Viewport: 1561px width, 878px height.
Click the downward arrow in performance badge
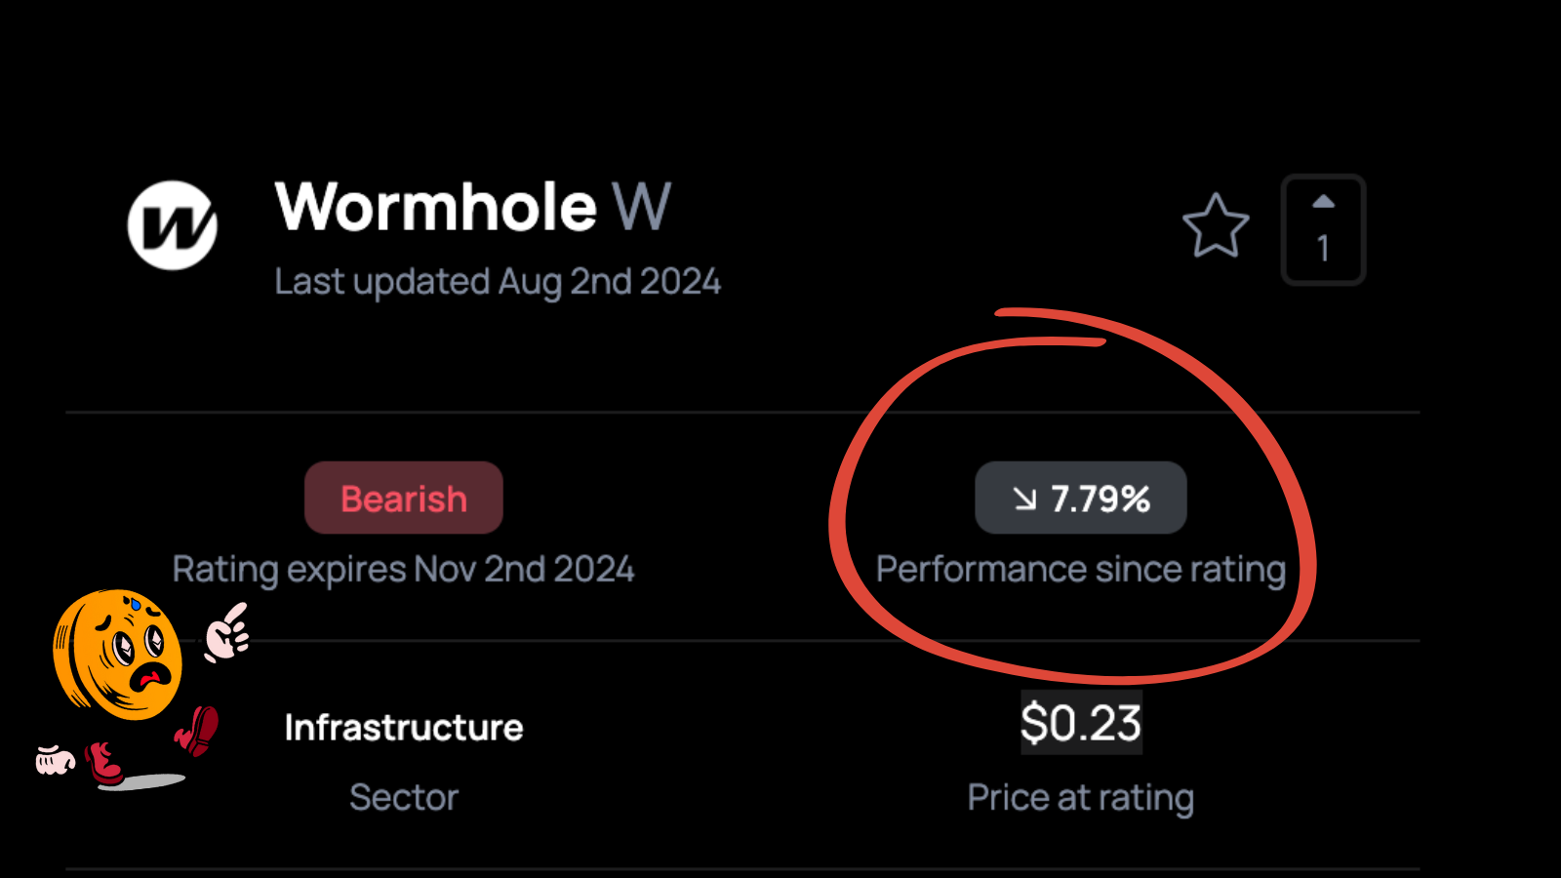click(x=1024, y=499)
